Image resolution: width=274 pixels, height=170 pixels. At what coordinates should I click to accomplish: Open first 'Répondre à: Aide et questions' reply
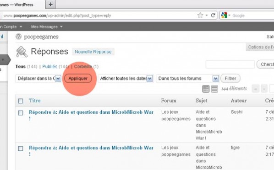coord(91,115)
